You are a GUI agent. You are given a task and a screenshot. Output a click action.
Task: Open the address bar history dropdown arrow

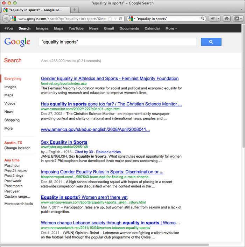(115, 19)
